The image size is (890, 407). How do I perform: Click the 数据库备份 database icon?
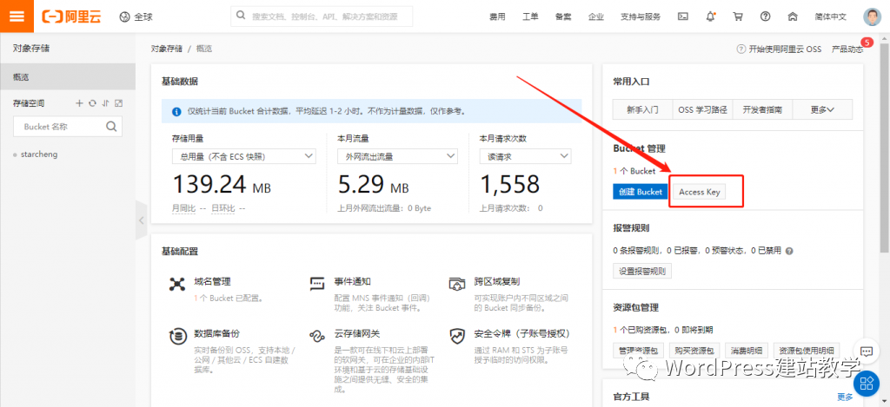tap(177, 336)
